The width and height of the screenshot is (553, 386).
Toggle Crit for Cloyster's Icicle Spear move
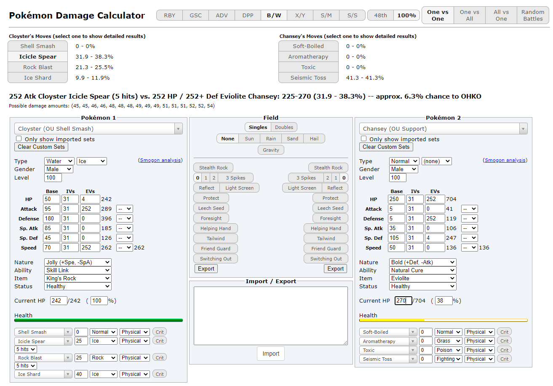[160, 341]
